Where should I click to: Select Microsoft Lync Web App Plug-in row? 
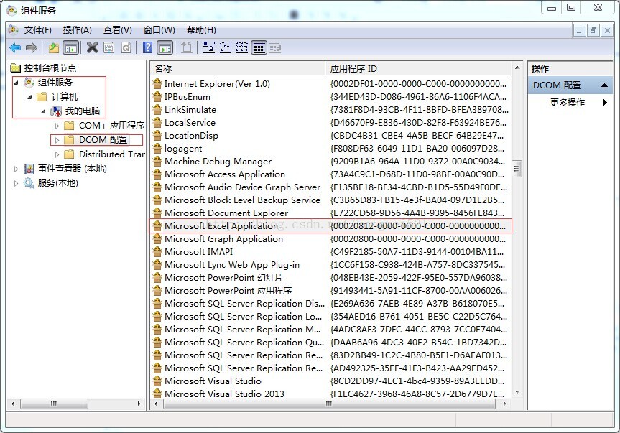click(x=330, y=264)
